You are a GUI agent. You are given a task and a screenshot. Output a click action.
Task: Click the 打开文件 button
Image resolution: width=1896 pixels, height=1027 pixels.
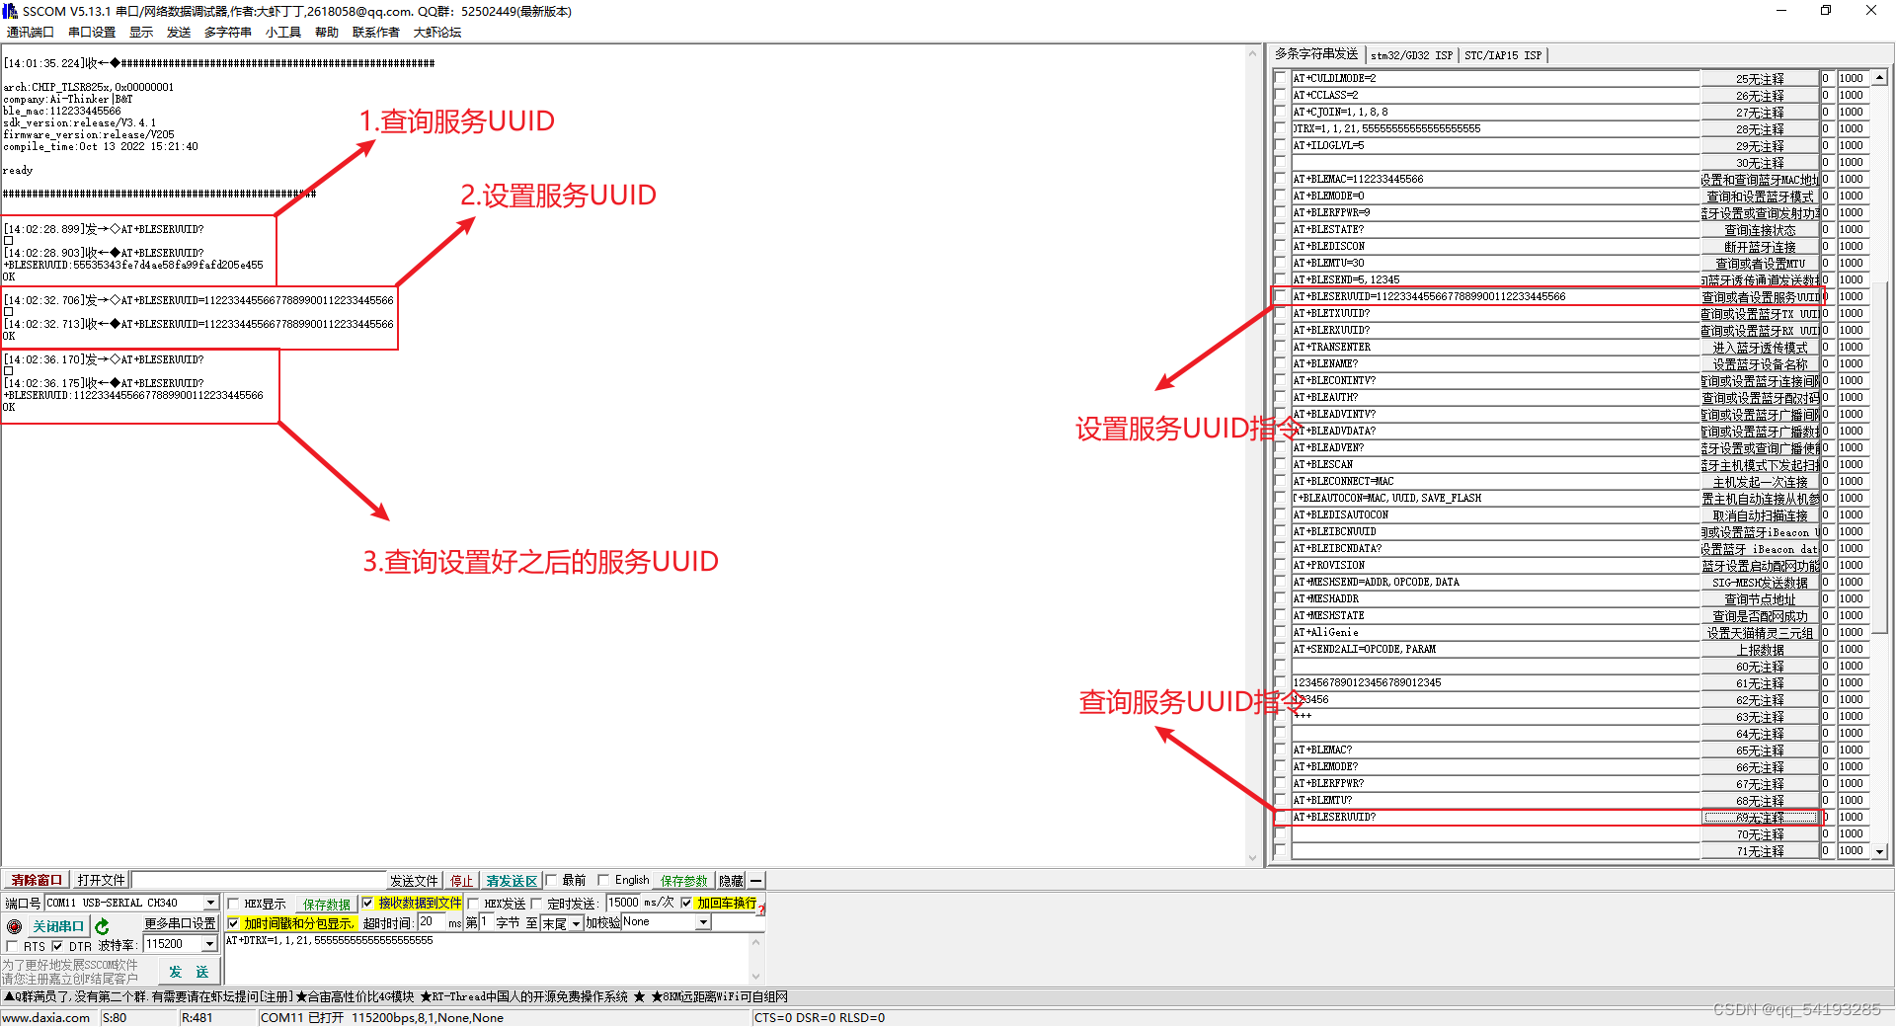(x=101, y=881)
